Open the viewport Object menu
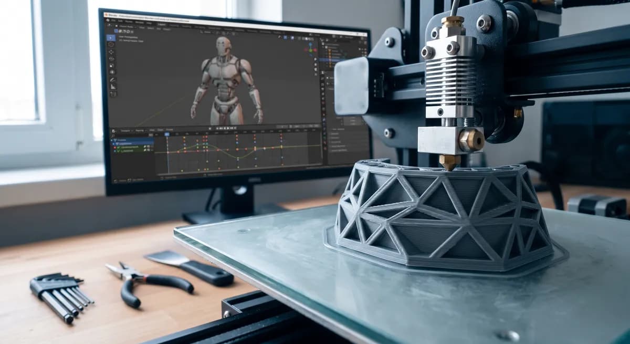Screen dimensions: 630x344 coord(167,29)
